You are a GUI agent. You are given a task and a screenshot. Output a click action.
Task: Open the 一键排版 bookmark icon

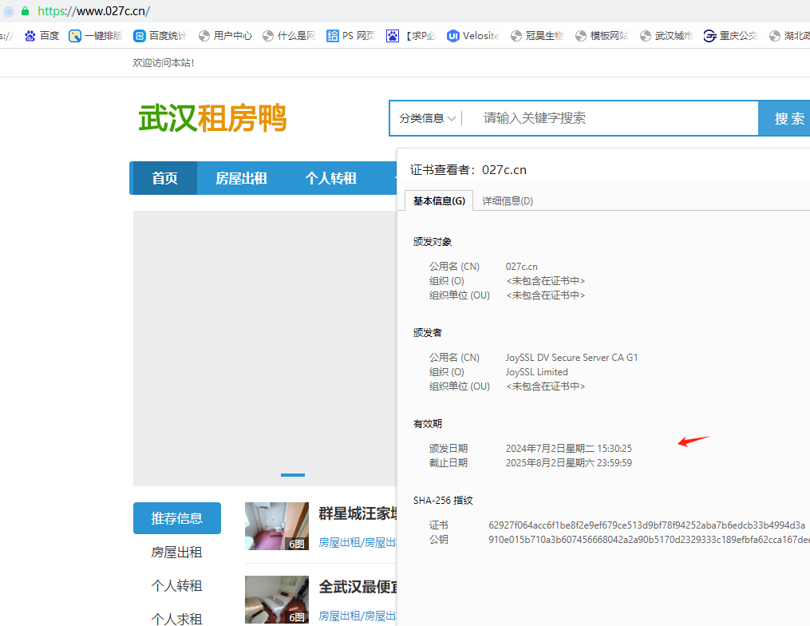75,36
